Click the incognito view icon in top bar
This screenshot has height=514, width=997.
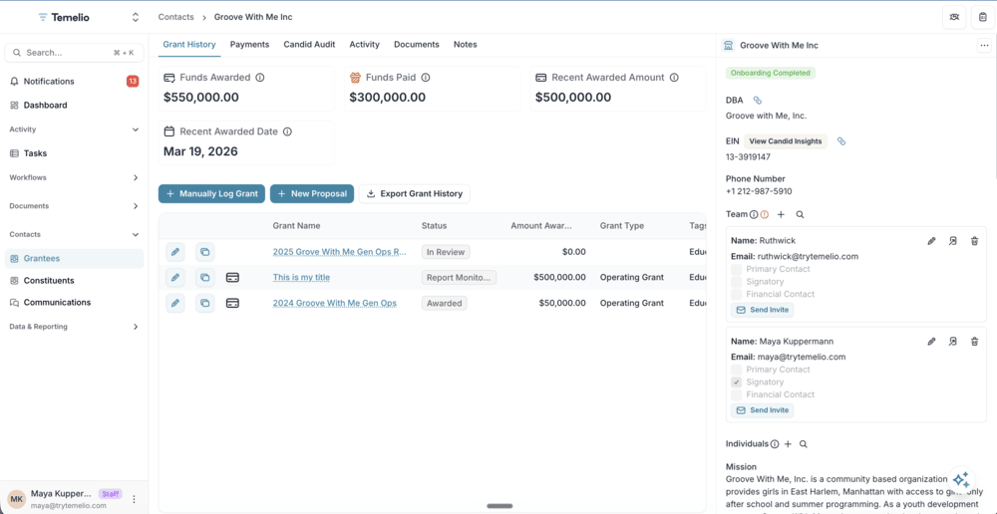(x=954, y=17)
